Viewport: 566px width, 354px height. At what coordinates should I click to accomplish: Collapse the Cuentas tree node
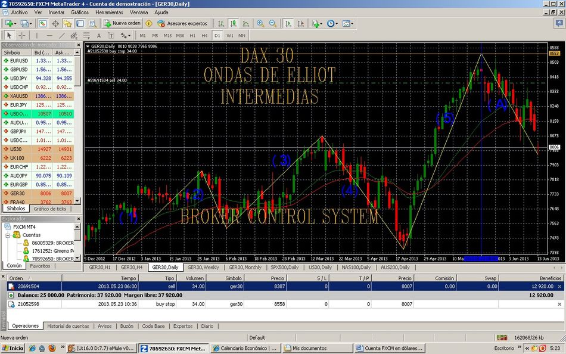pos(8,235)
